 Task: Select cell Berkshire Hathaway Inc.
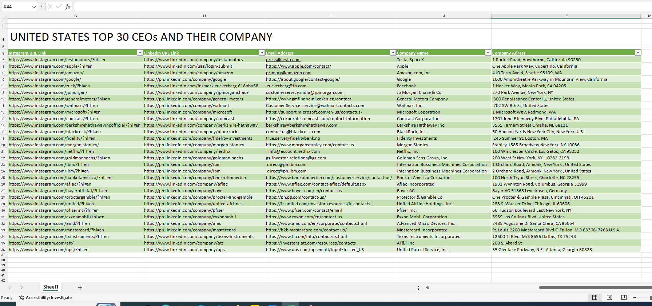pos(444,125)
